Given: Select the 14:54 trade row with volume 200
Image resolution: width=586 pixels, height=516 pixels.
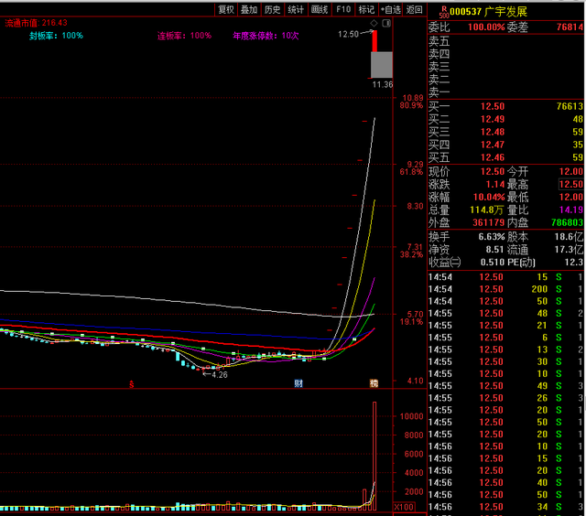Looking at the screenshot, I should pos(505,289).
